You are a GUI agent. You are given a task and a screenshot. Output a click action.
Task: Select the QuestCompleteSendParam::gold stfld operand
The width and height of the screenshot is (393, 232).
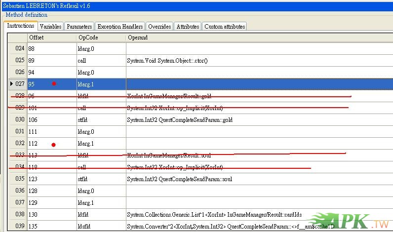(180, 120)
